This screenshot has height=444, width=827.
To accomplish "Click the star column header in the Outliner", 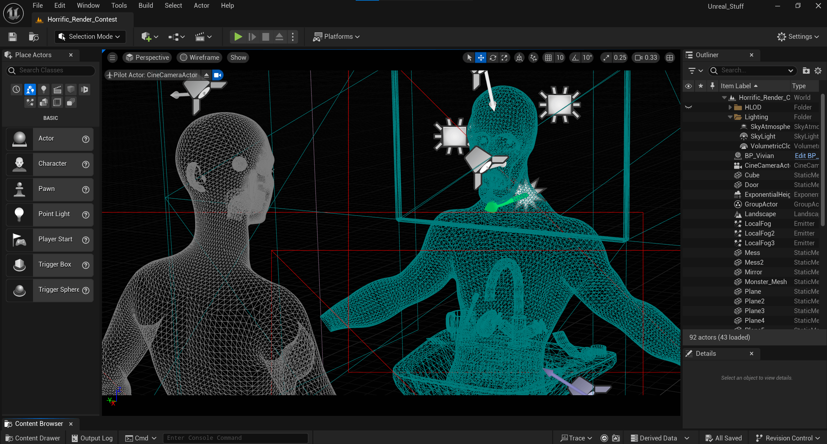I will tap(700, 86).
